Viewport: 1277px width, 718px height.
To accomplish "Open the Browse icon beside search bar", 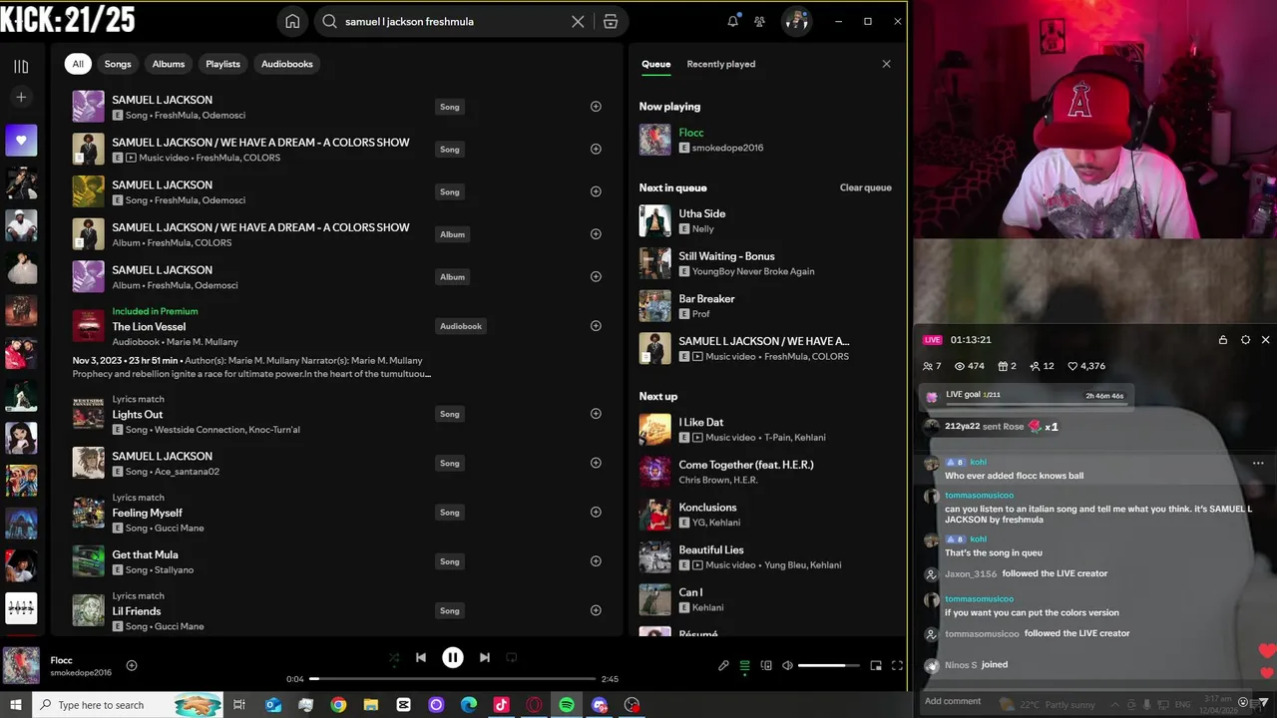I will pyautogui.click(x=611, y=21).
